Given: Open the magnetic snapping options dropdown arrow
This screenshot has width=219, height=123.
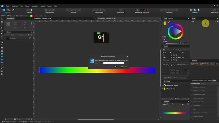Looking at the screenshot, I should (147, 10).
